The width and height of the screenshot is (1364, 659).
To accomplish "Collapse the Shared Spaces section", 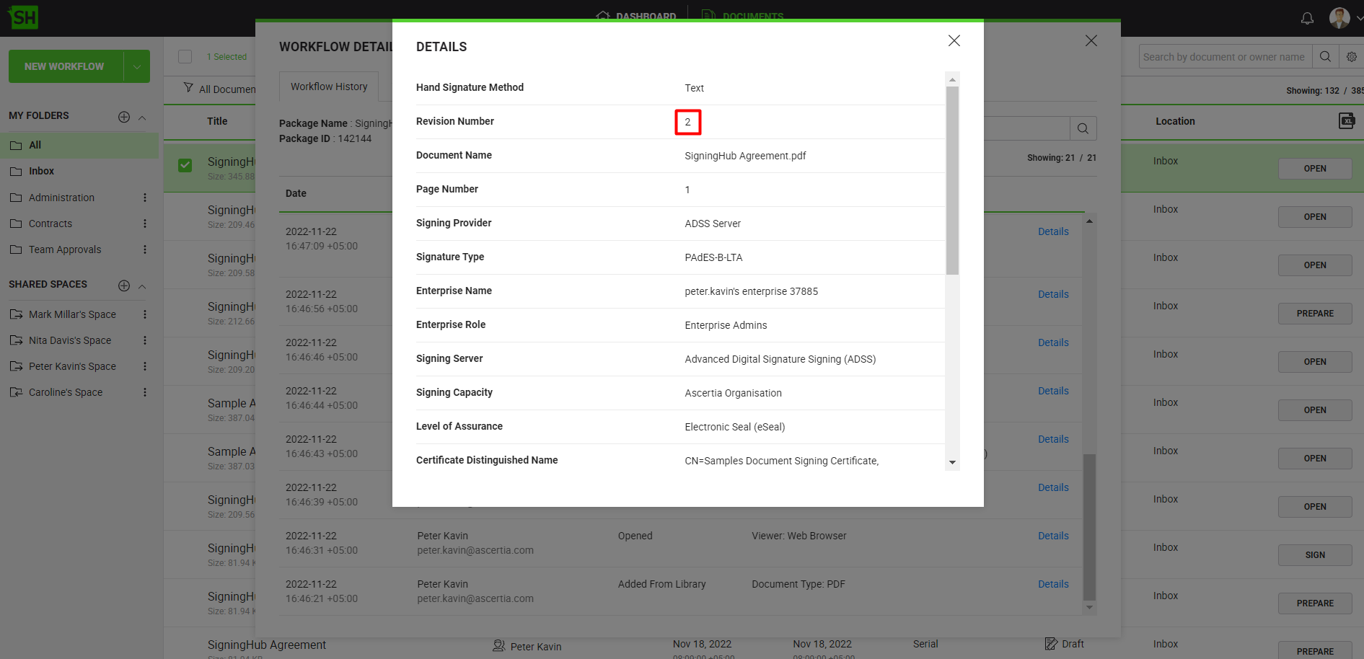I will (x=142, y=286).
